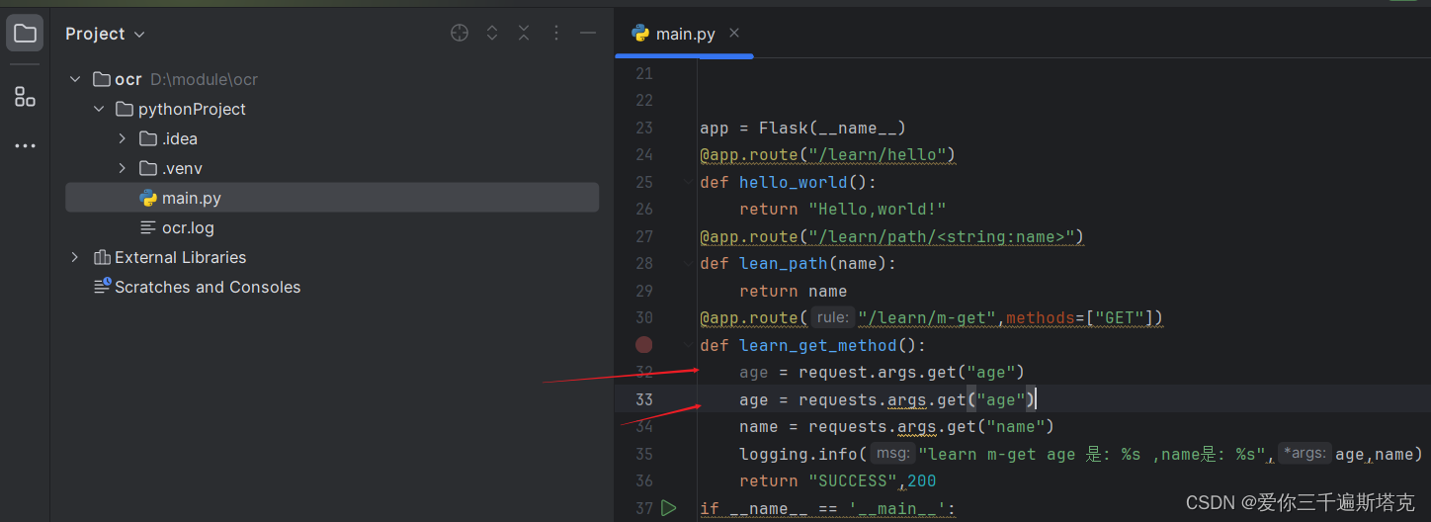Click 'return "SUCCESS",200' line
Image resolution: width=1431 pixels, height=522 pixels.
pyautogui.click(x=837, y=480)
